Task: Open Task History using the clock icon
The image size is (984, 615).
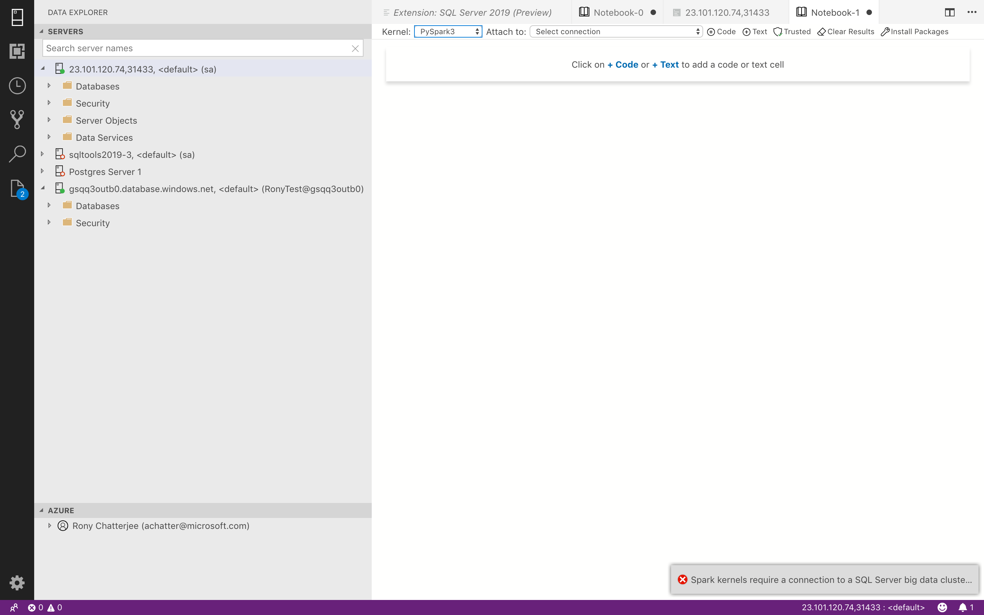Action: 17,86
